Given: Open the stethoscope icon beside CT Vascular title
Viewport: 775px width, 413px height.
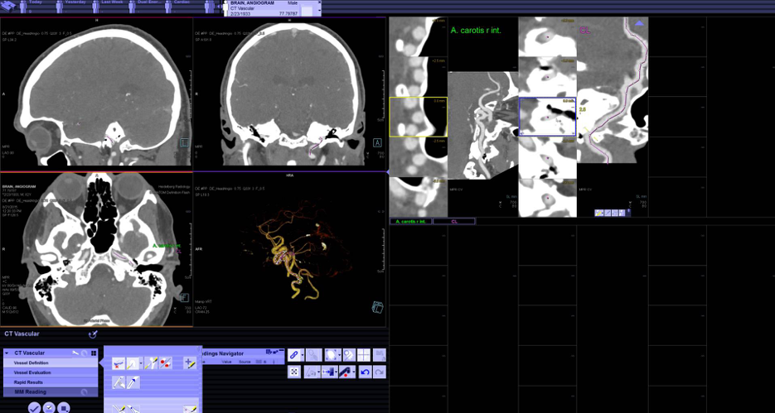Looking at the screenshot, I should pos(93,334).
